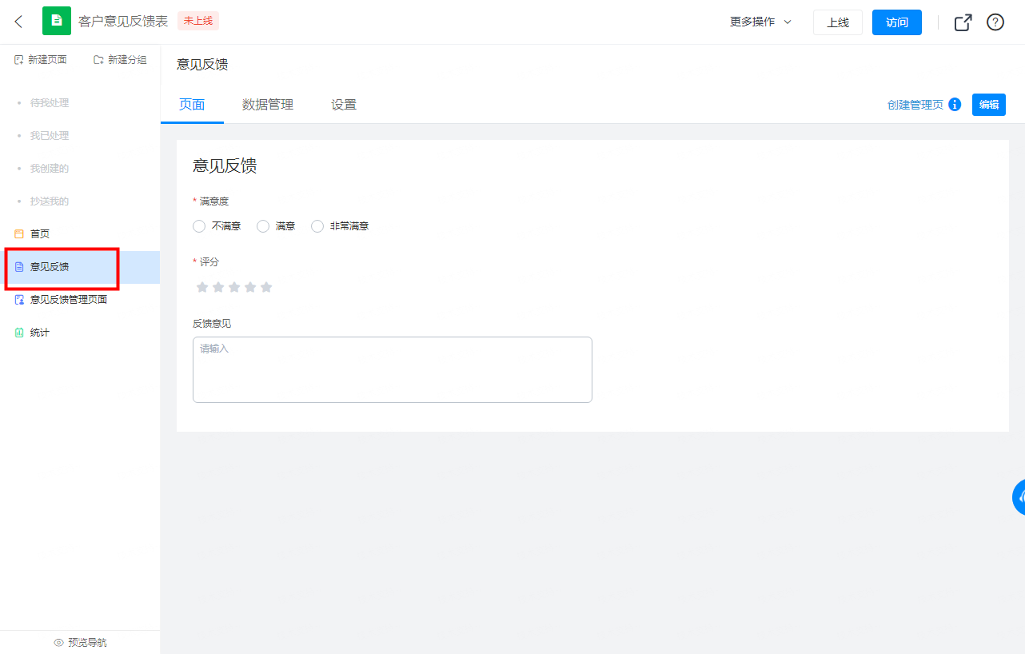The height and width of the screenshot is (654, 1025).
Task: Click 预览导航 at sidebar bottom
Action: tap(80, 643)
